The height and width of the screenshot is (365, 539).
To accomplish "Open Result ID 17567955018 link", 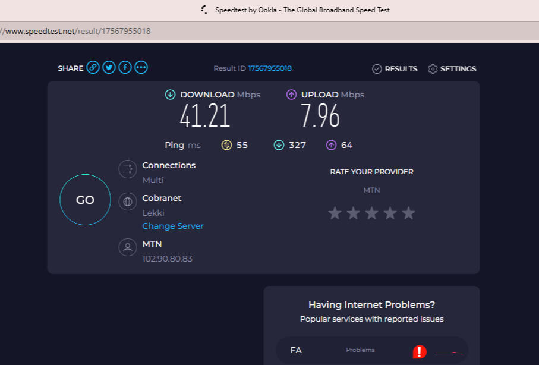I will (x=270, y=68).
